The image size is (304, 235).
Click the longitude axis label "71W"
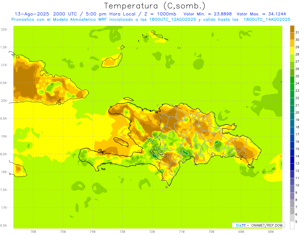coord(182,231)
